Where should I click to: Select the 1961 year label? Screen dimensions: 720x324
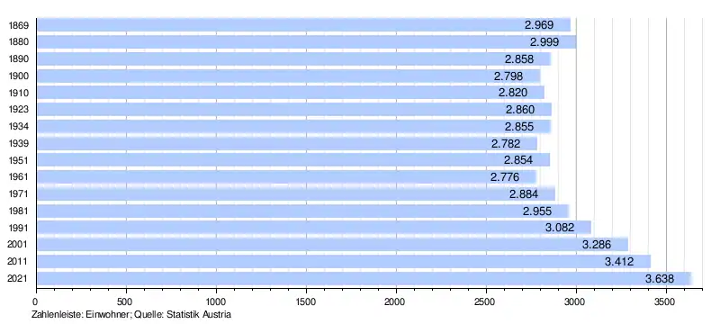[18, 177]
